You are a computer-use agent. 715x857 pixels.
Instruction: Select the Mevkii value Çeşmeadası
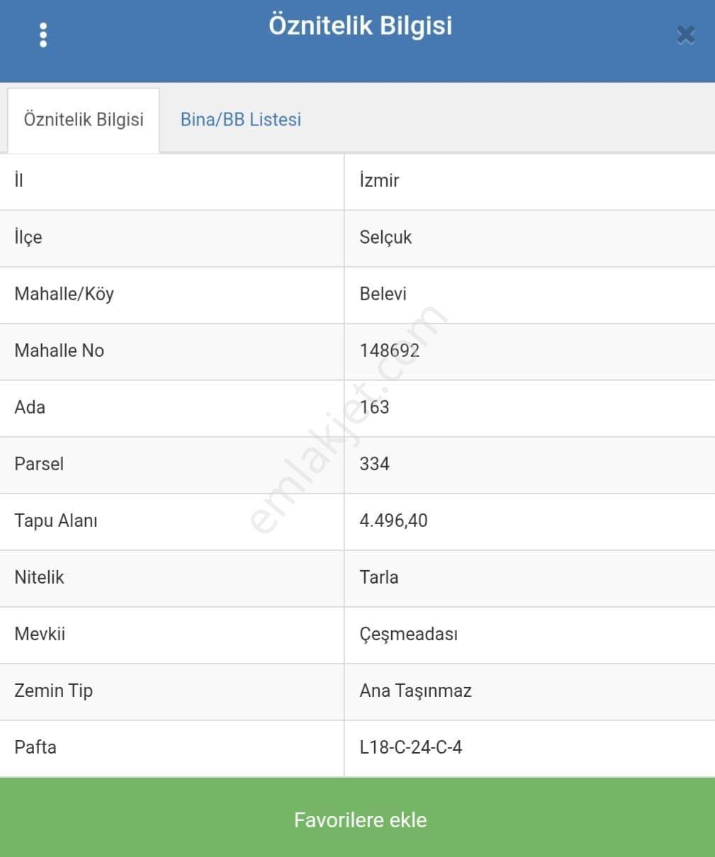[x=409, y=635]
